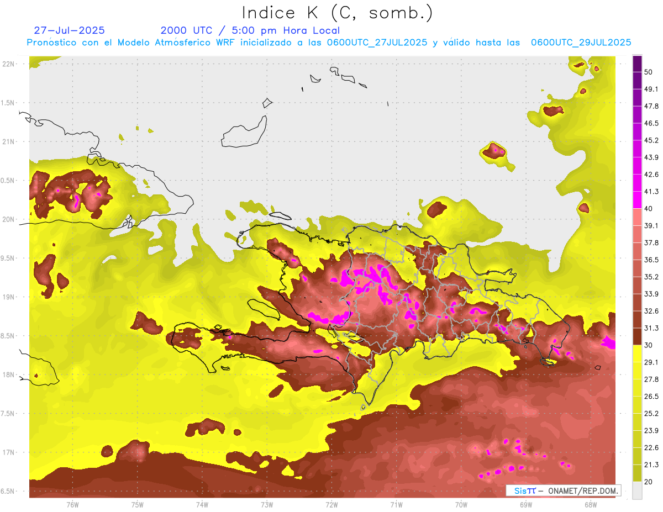Click the title 'Indice K (C, somb.)'
This screenshot has height=512, width=663.
(337, 13)
